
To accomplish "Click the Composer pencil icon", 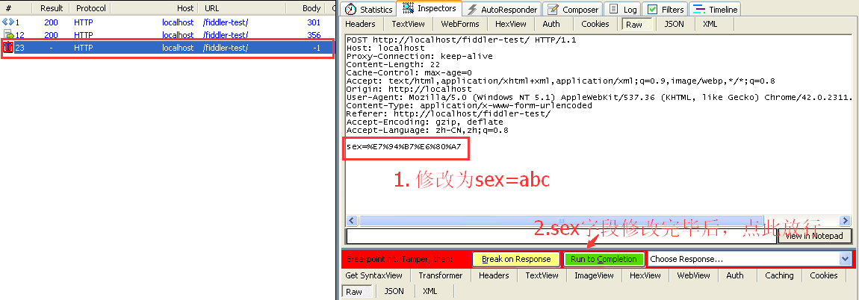I will pyautogui.click(x=553, y=9).
